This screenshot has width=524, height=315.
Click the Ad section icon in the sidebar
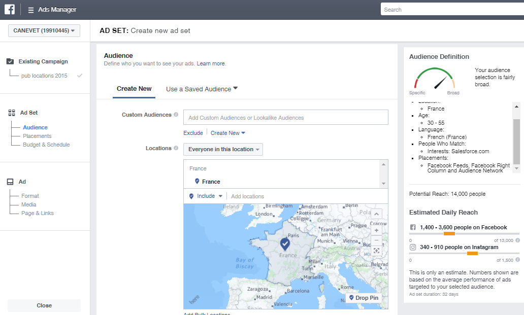click(10, 182)
